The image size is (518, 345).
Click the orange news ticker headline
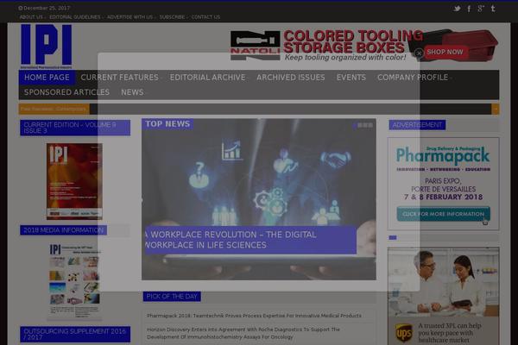click(54, 109)
